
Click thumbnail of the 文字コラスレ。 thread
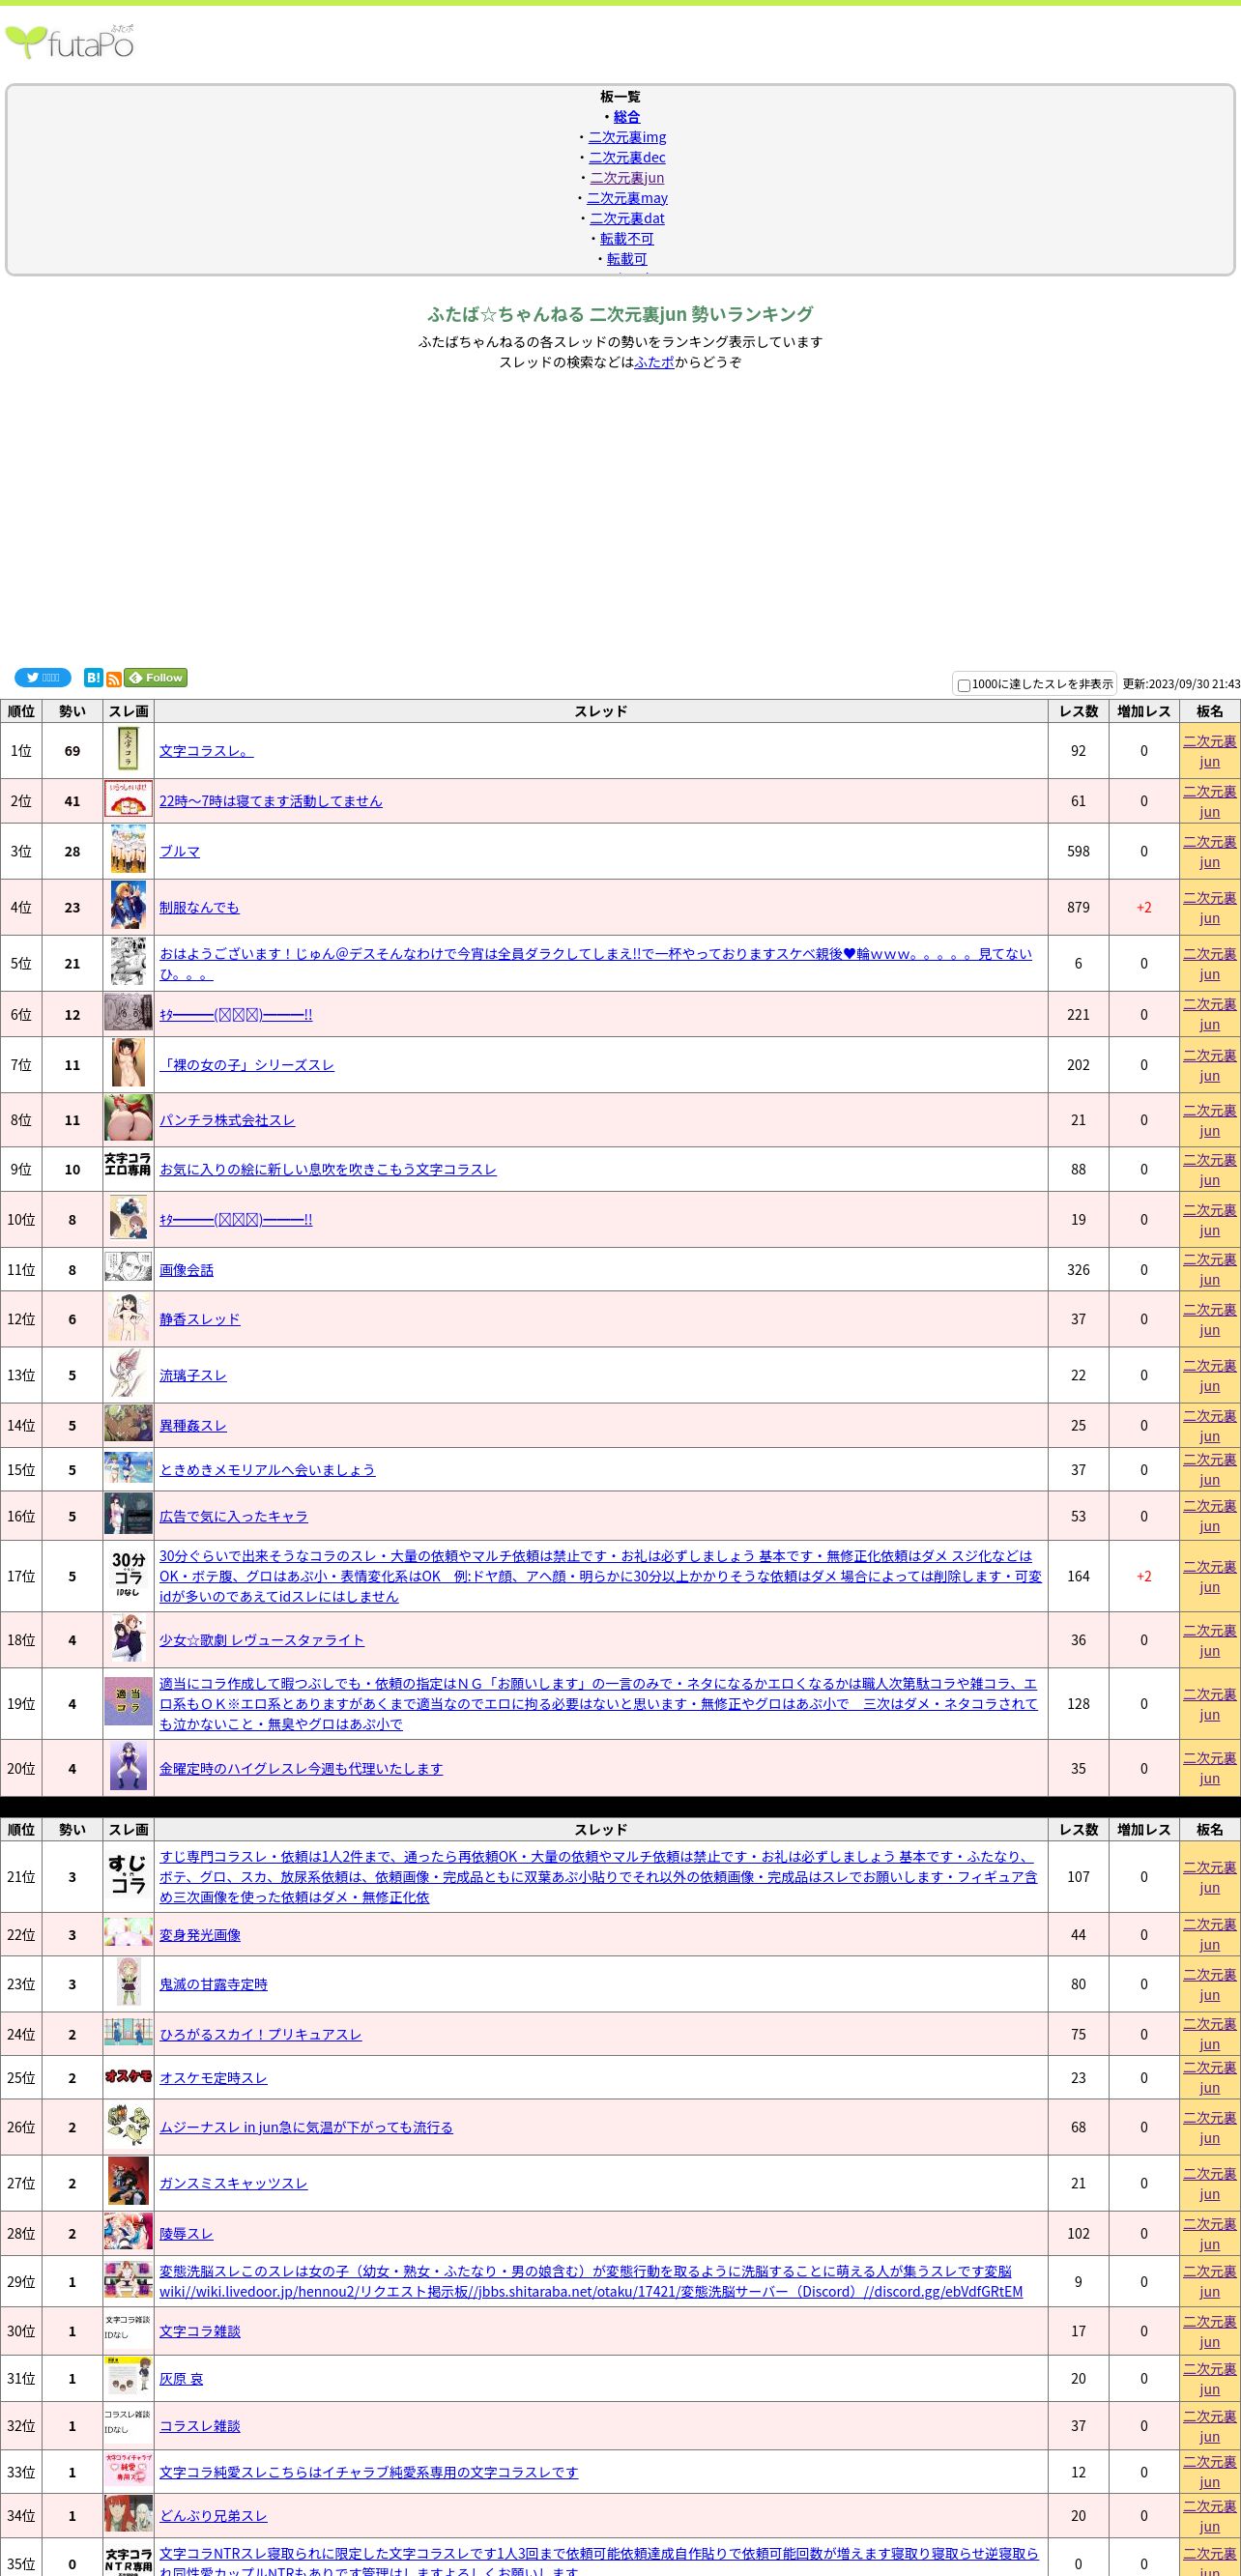pos(128,750)
